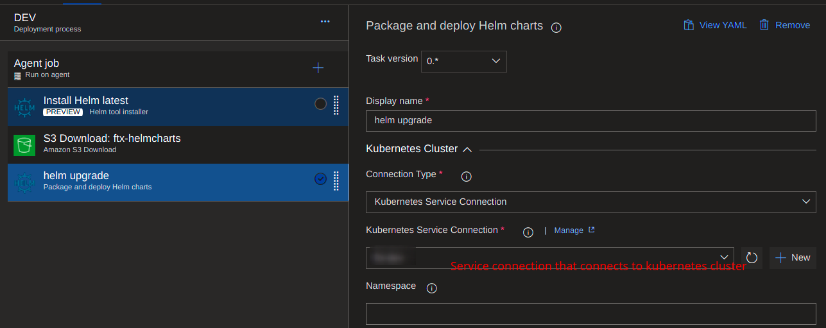Image resolution: width=826 pixels, height=328 pixels.
Task: Click the New service connection button
Action: pos(793,257)
